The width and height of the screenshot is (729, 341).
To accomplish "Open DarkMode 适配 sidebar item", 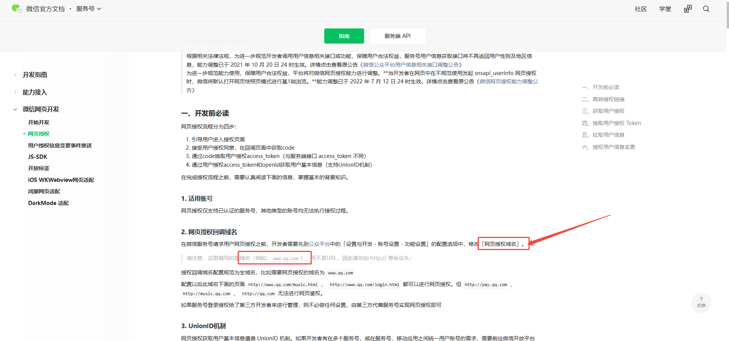I will [48, 203].
